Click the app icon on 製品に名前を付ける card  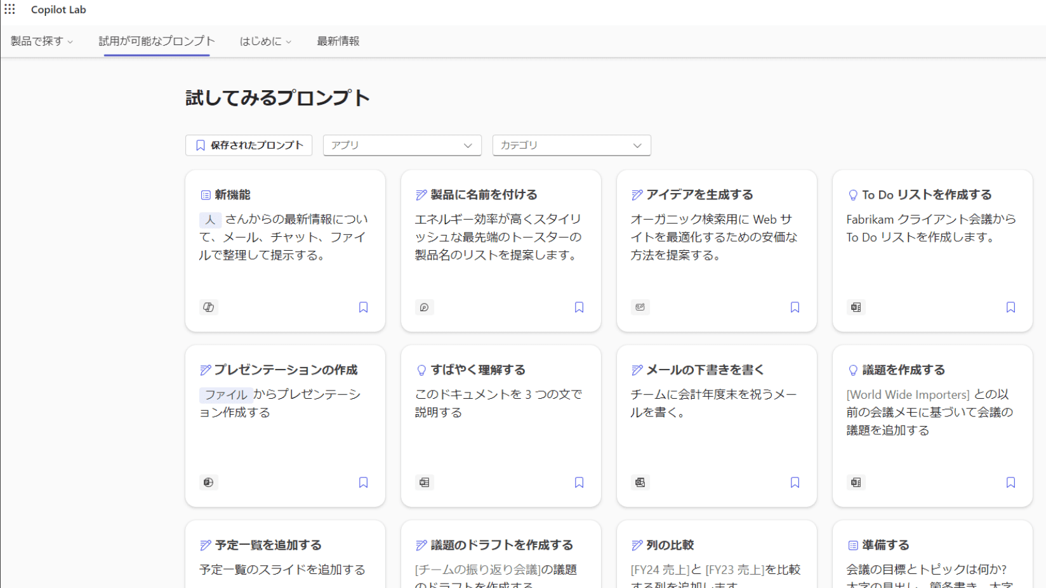424,307
